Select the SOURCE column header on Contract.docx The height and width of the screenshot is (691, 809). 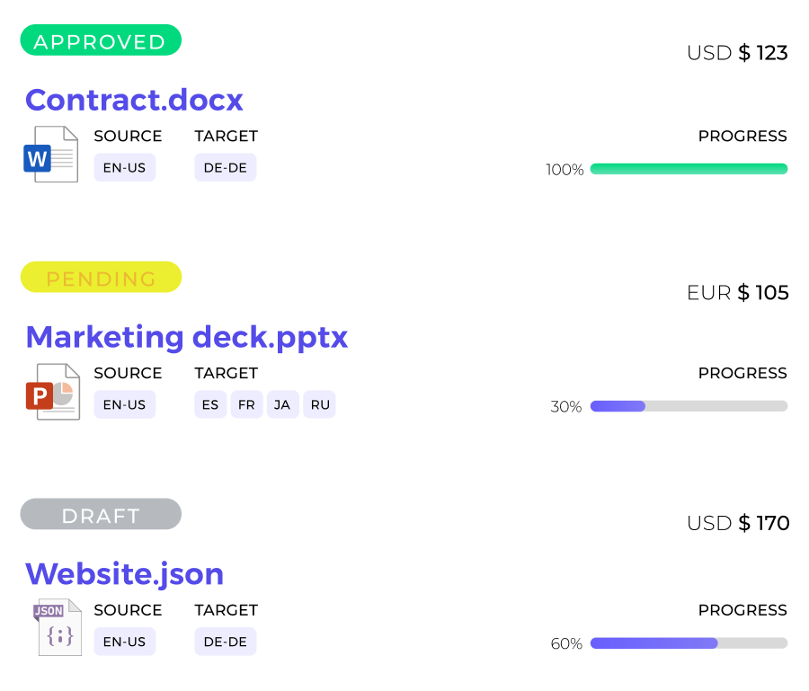point(128,136)
